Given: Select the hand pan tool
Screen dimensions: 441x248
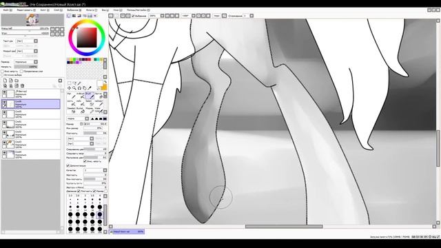Looking at the screenshot, I should pyautogui.click(x=85, y=88).
